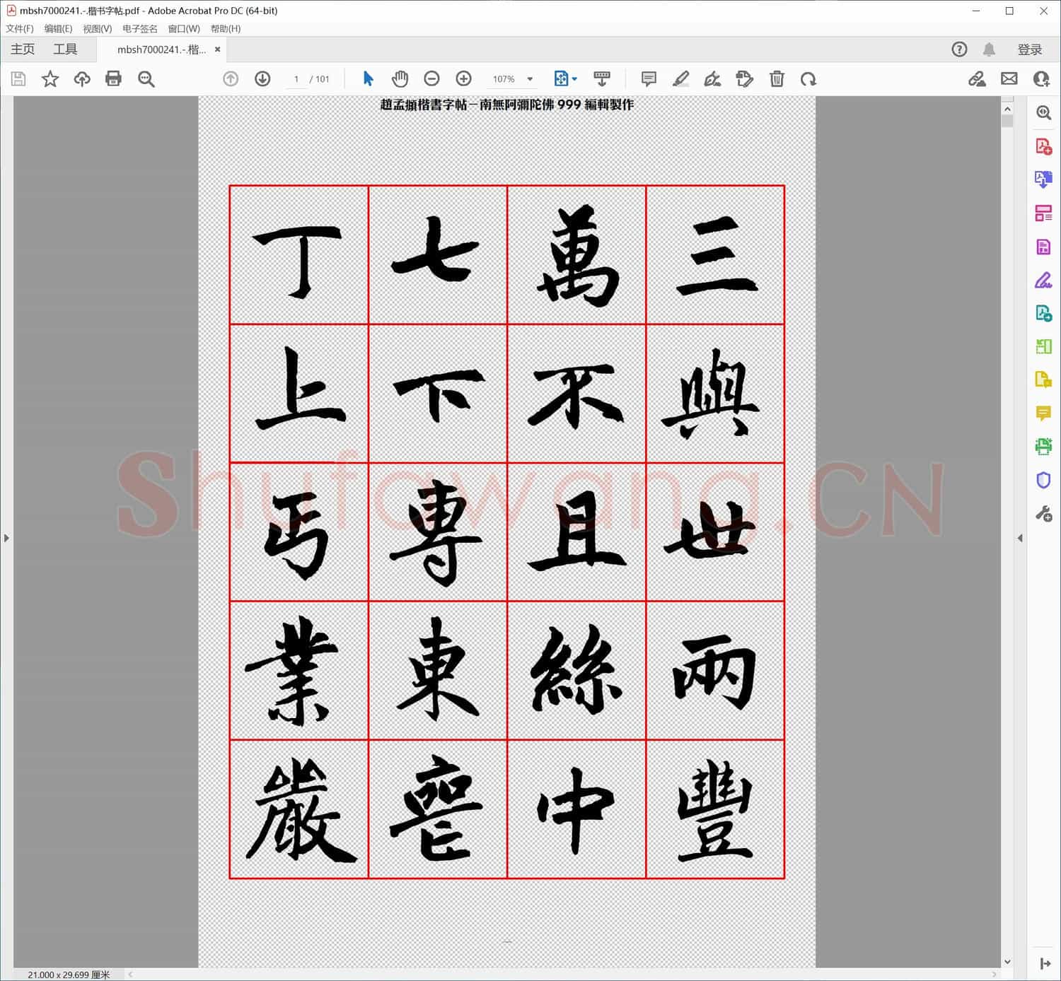Open the stamp tool
Screen dimensions: 1061x981
(744, 78)
